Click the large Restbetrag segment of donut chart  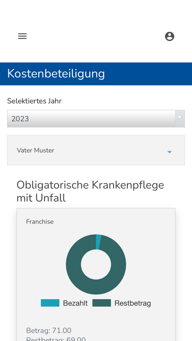[96, 287]
